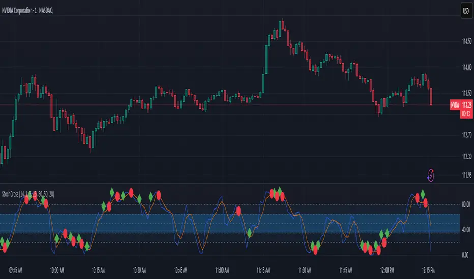Click the 11:00 AM label on the time axis
474x279 pixels.
tap(222, 270)
